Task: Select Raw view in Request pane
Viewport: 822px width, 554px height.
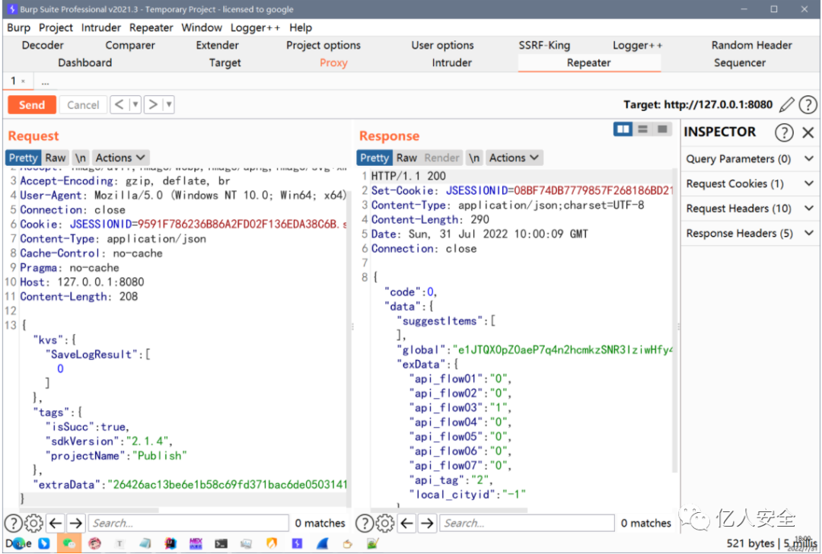Action: [x=55, y=158]
